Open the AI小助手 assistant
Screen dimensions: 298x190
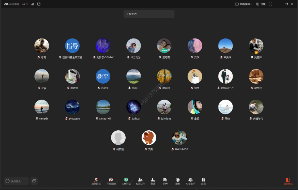pyautogui.click(x=190, y=180)
